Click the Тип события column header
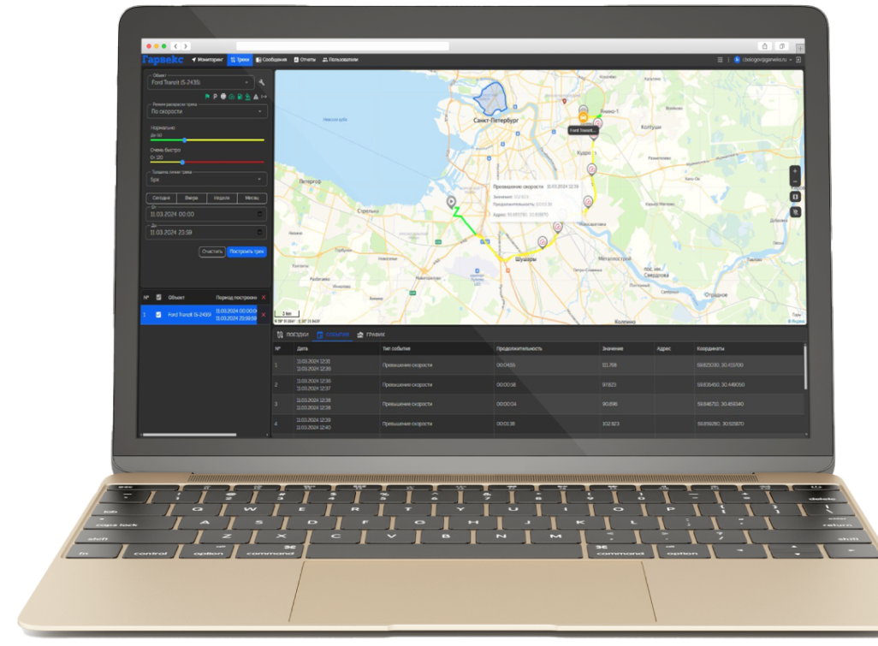 tap(396, 349)
